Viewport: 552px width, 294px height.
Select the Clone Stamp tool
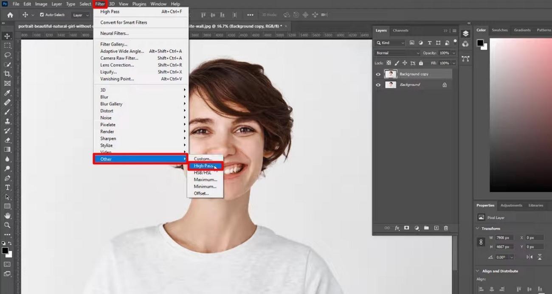coord(7,121)
